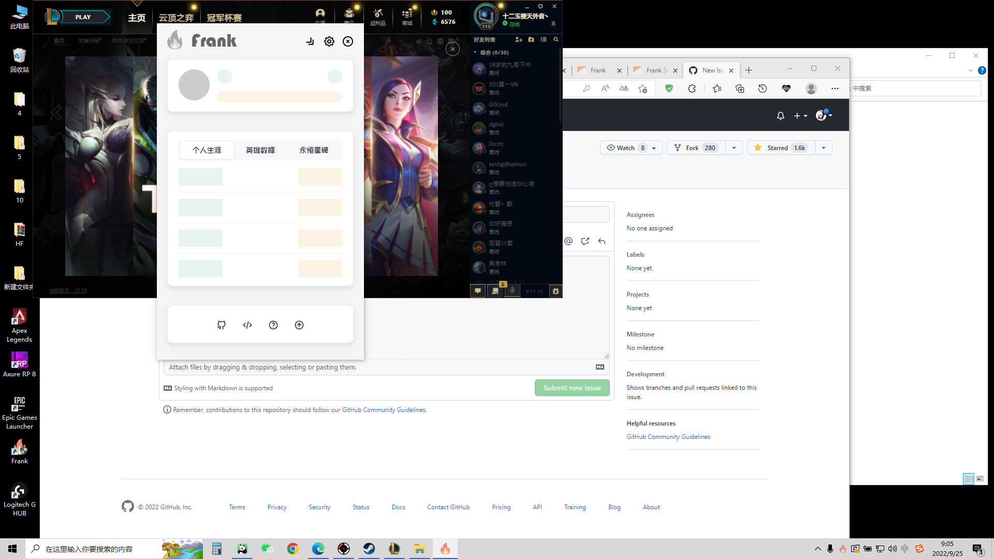Open the Watch dropdown on the repository

653,148
